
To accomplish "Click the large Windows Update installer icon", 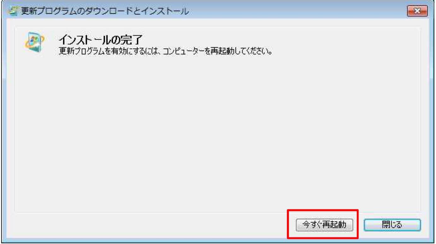I will pyautogui.click(x=34, y=44).
